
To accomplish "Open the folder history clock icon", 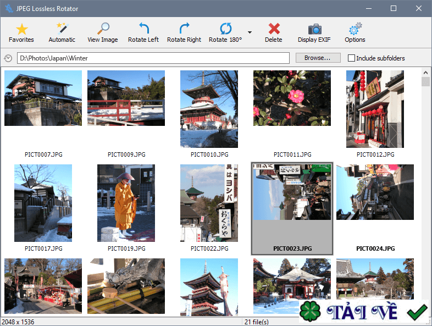I will (8, 58).
